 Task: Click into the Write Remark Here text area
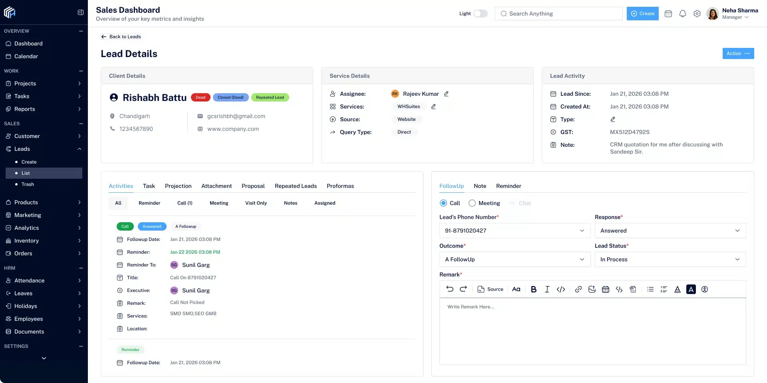click(593, 331)
